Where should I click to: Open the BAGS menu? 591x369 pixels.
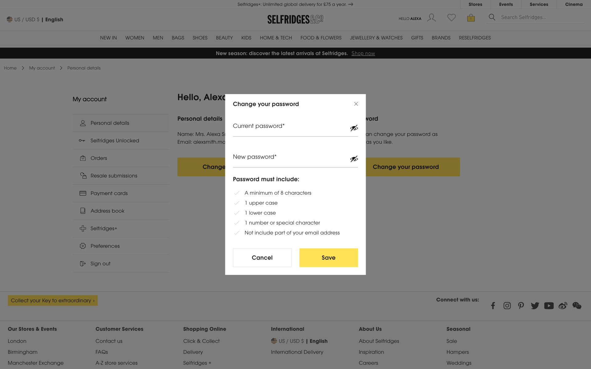click(x=178, y=38)
